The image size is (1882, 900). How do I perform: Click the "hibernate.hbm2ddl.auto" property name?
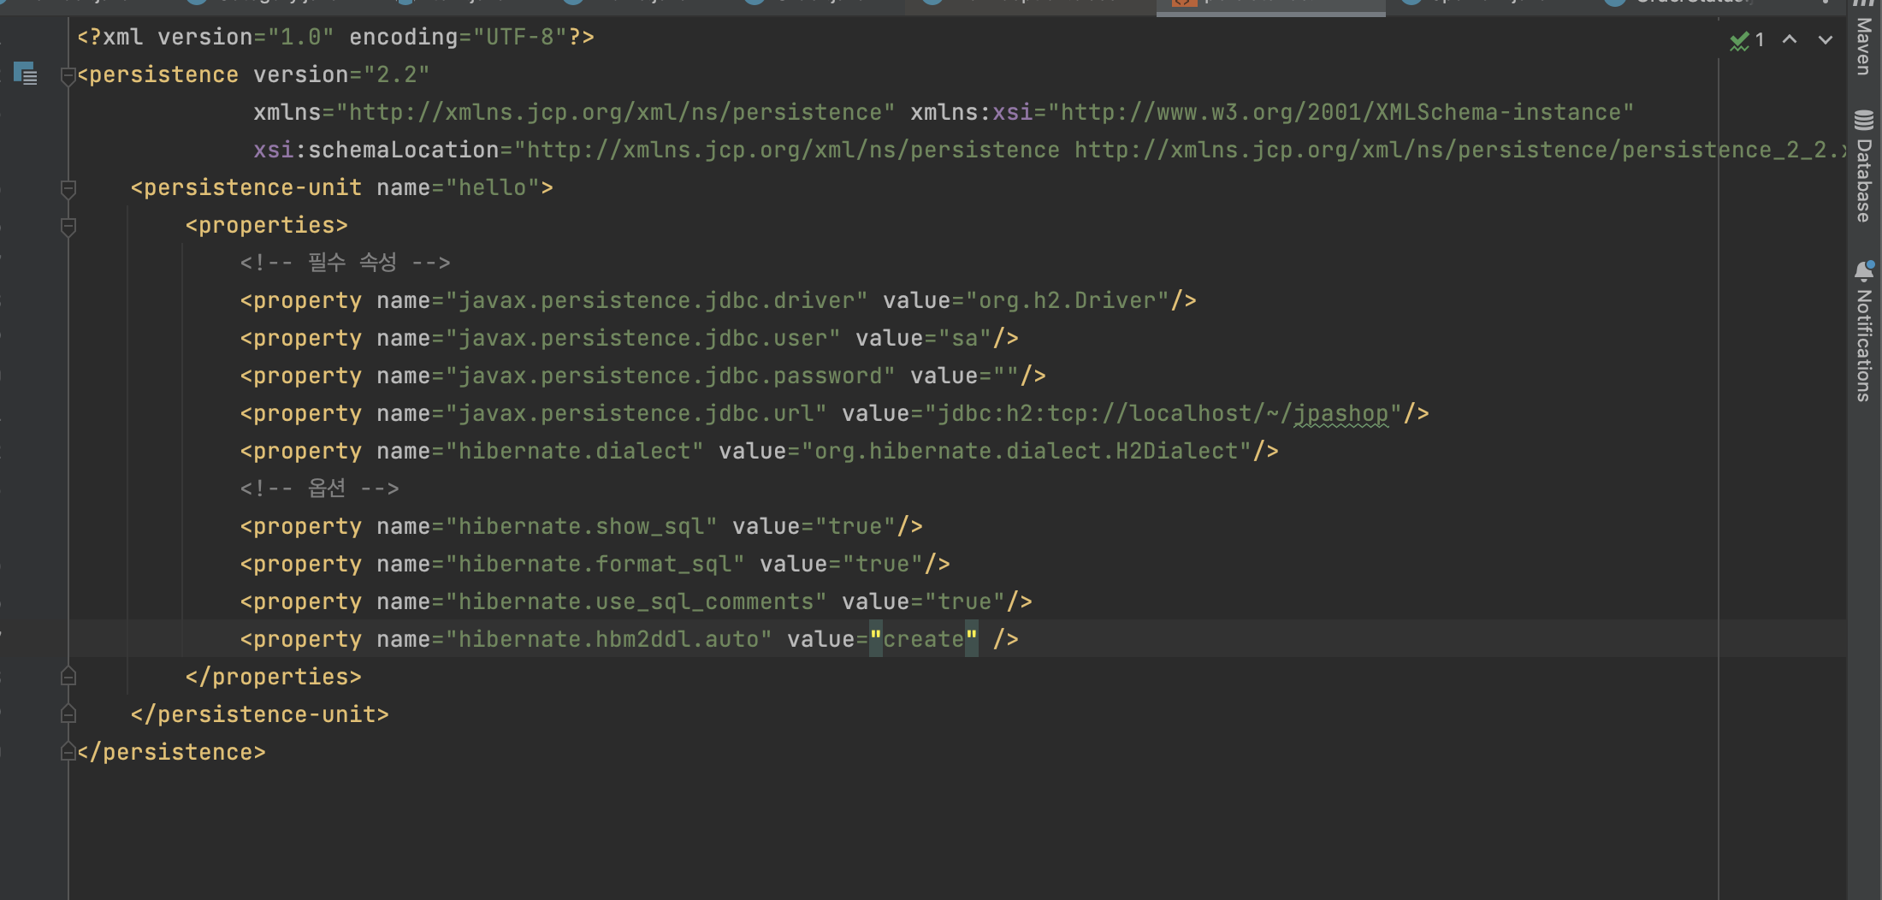pos(608,640)
